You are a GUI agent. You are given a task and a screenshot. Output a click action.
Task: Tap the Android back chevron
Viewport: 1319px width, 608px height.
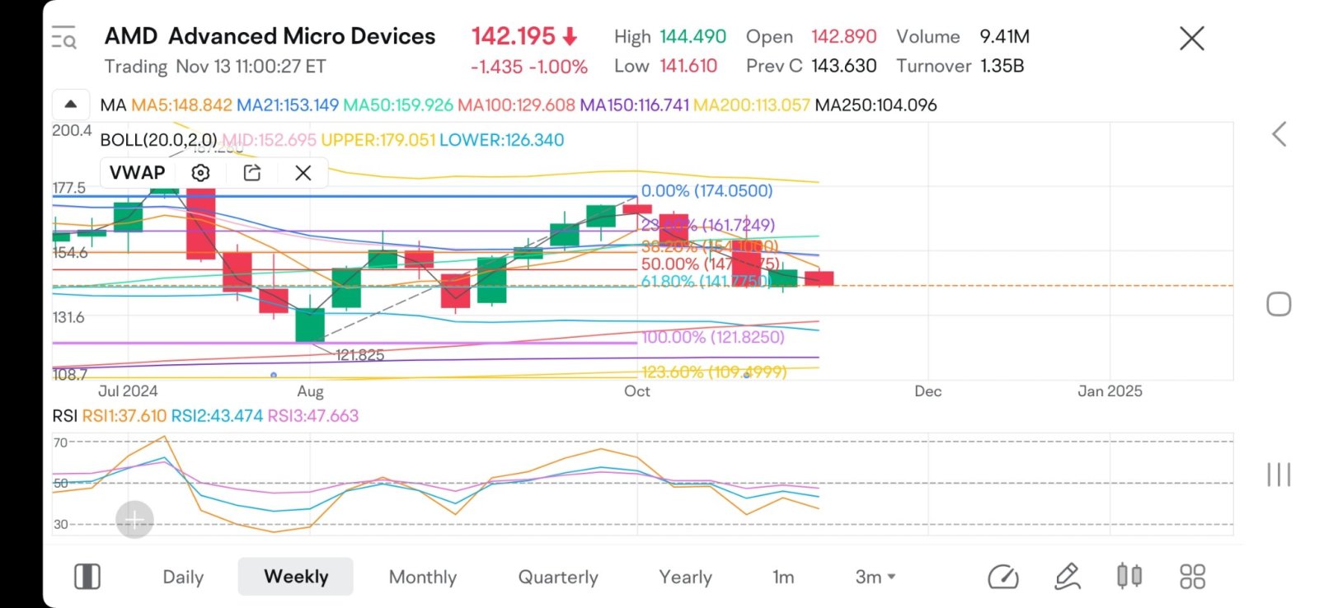point(1279,134)
